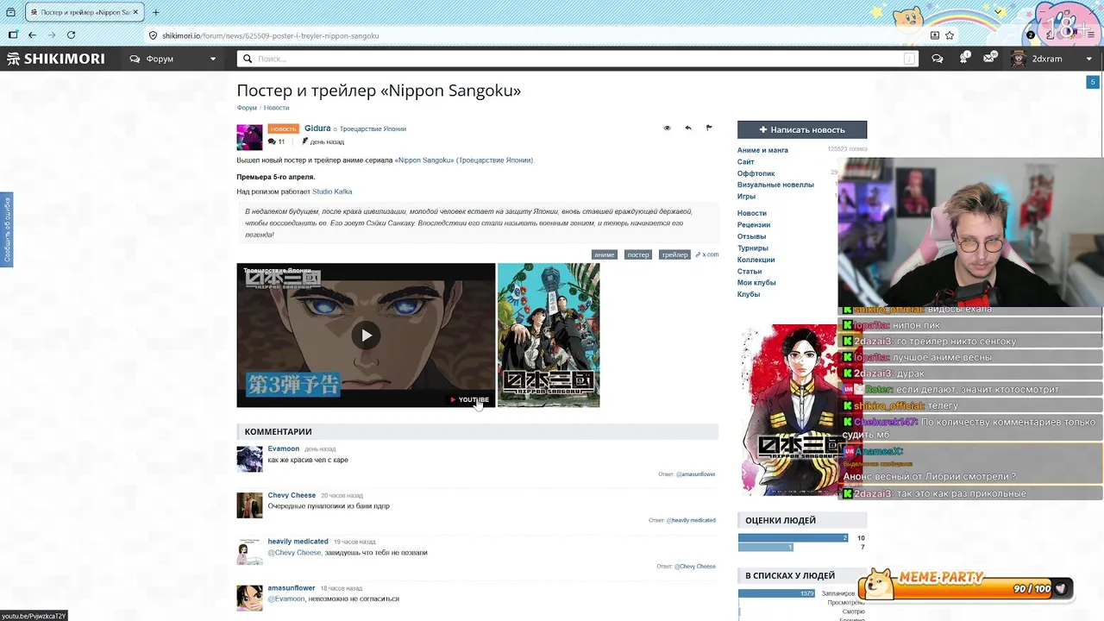Click the address bar URL shikimori.io
1104x621 pixels.
point(271,35)
